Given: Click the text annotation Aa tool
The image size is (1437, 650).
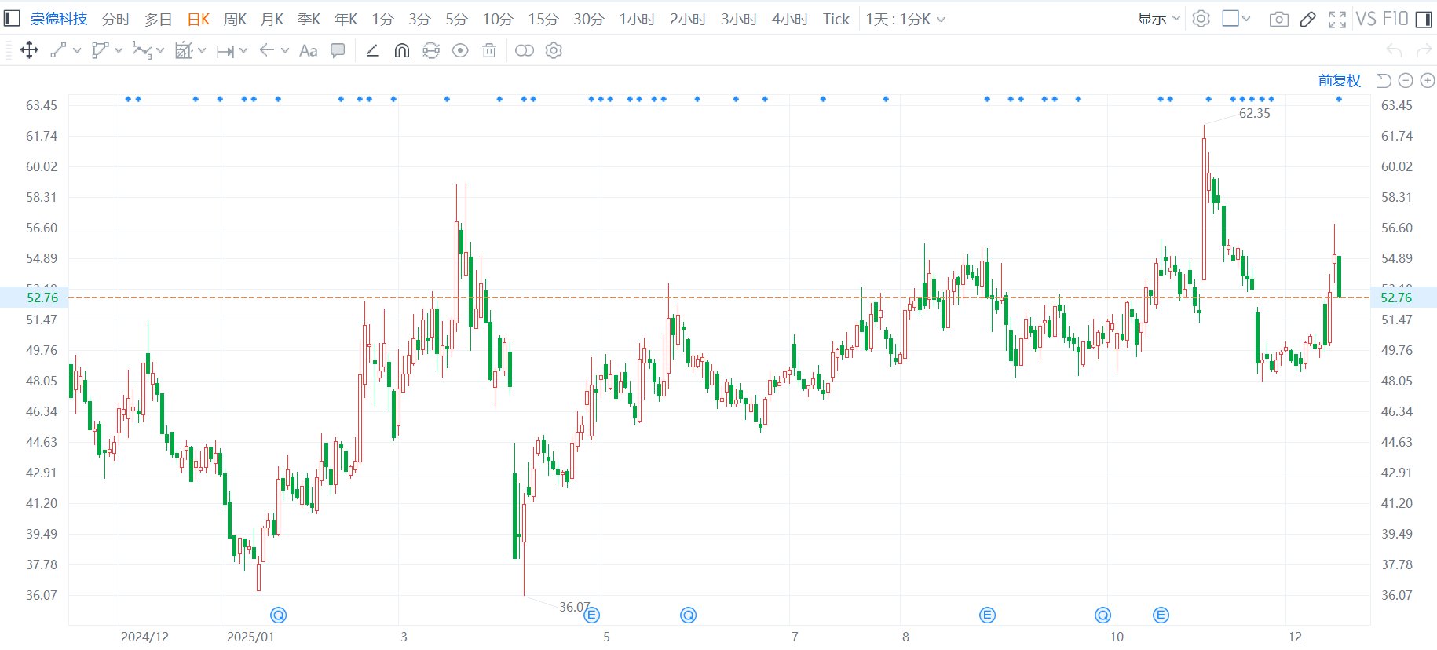Looking at the screenshot, I should pos(309,51).
